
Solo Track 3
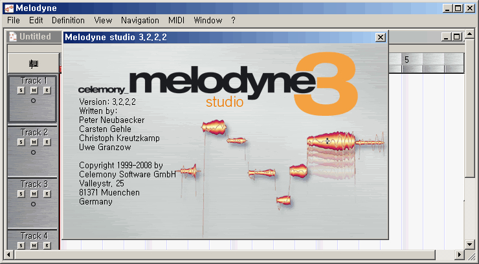[x=21, y=194]
